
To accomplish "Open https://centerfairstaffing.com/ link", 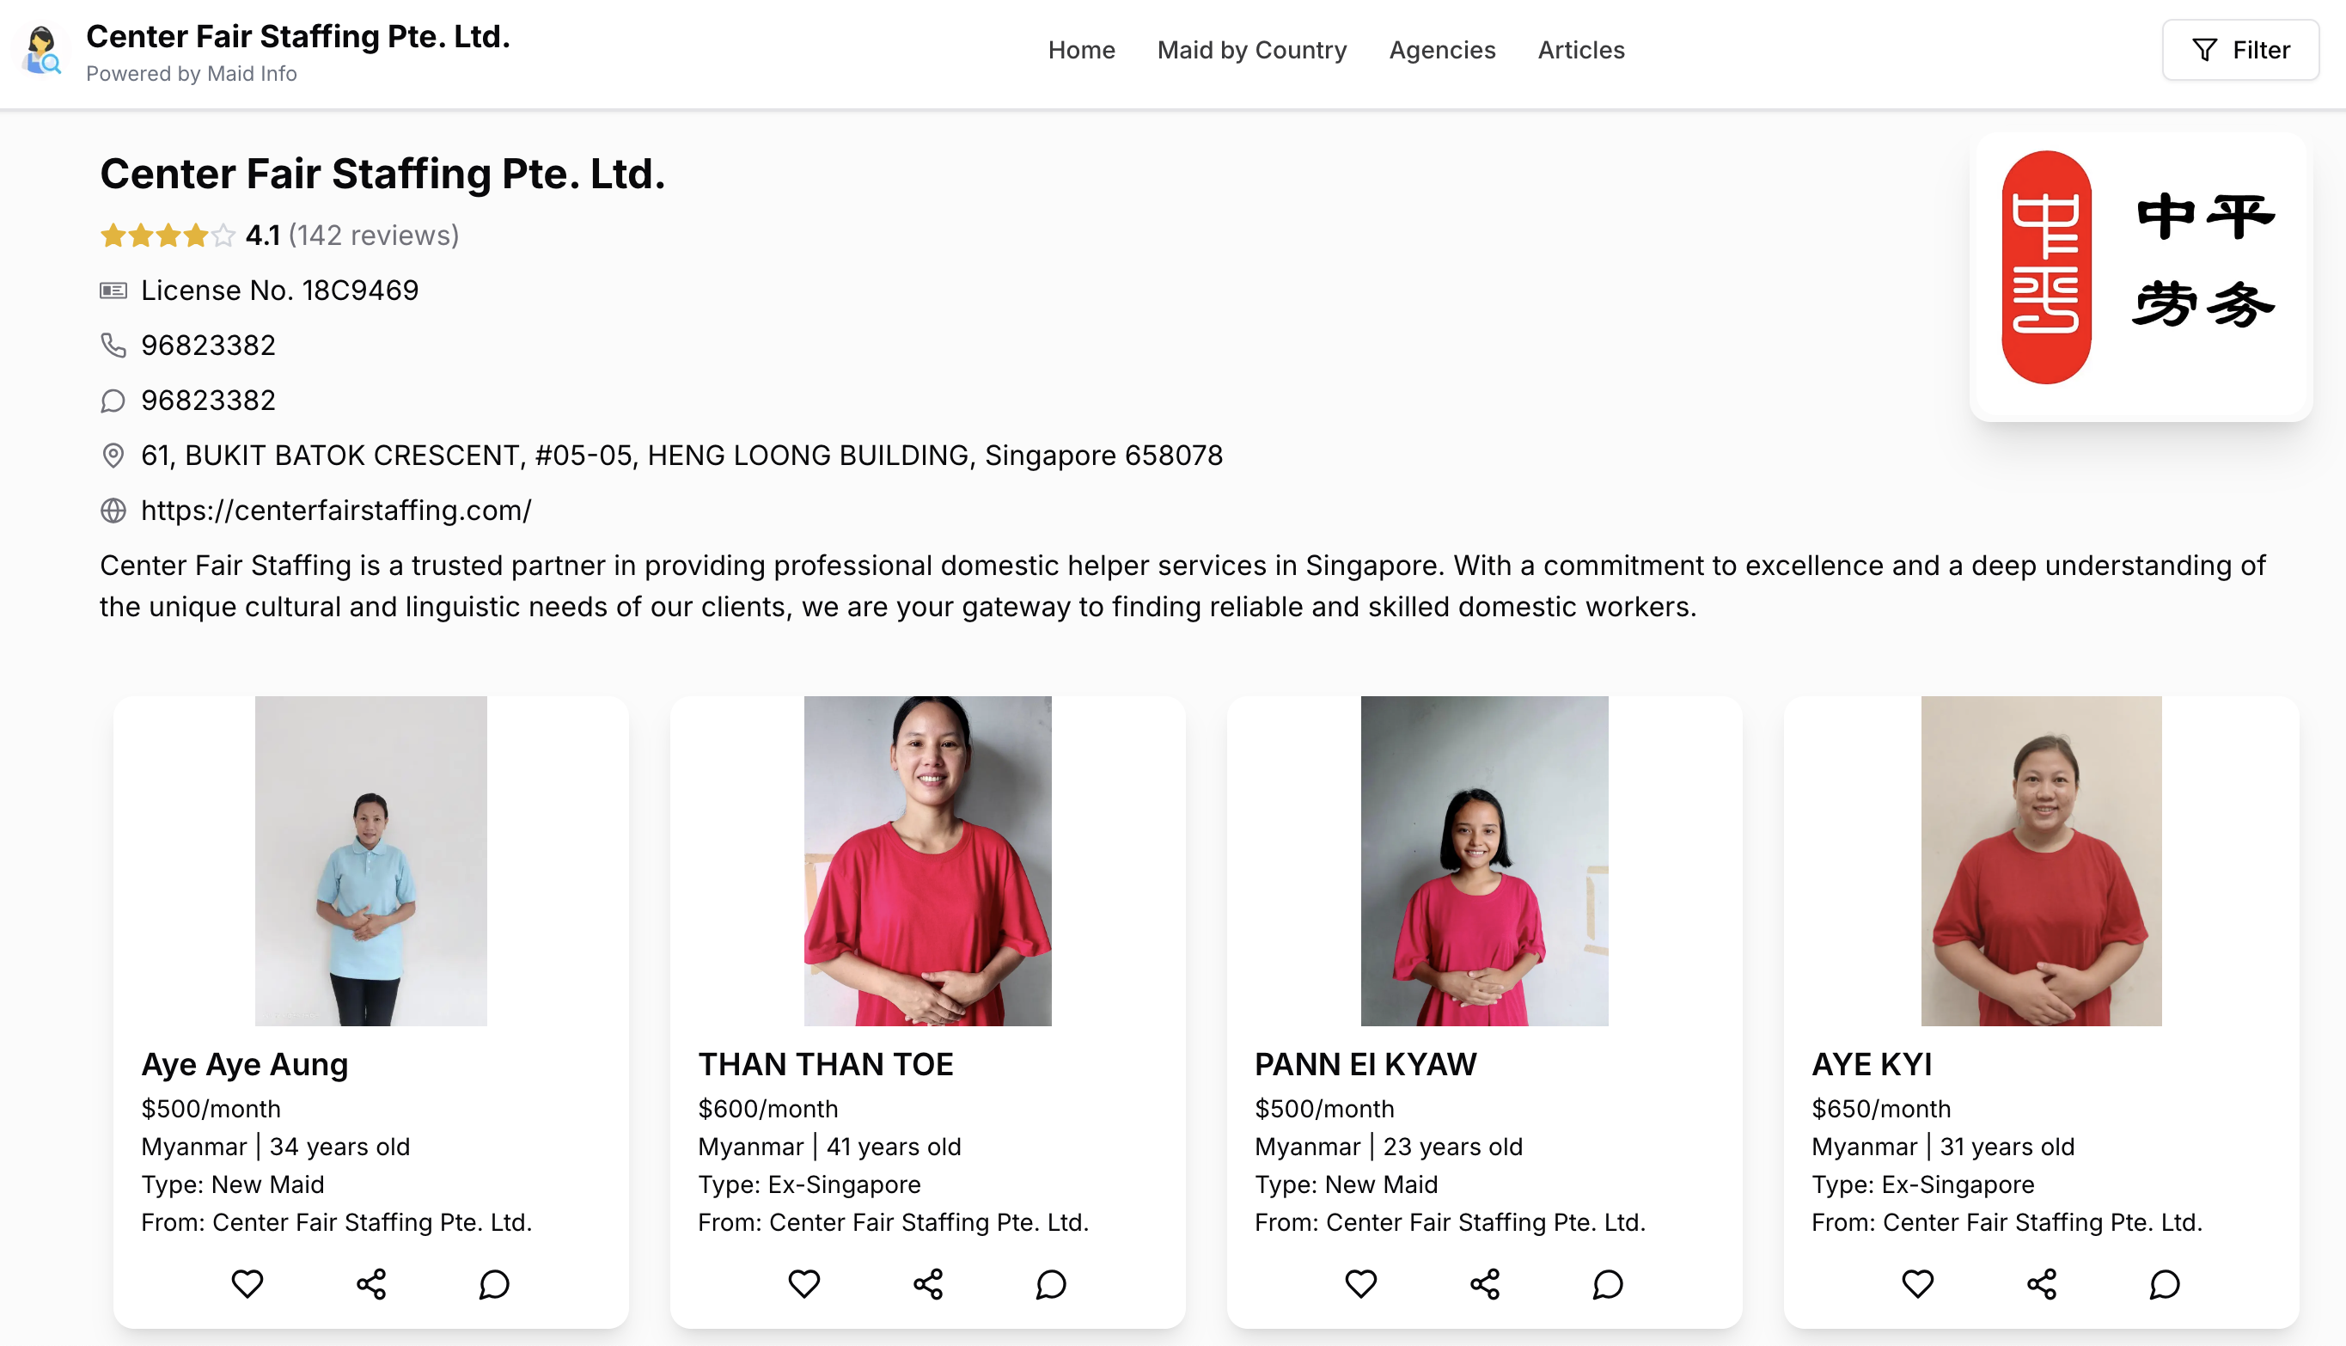I will [x=336, y=511].
